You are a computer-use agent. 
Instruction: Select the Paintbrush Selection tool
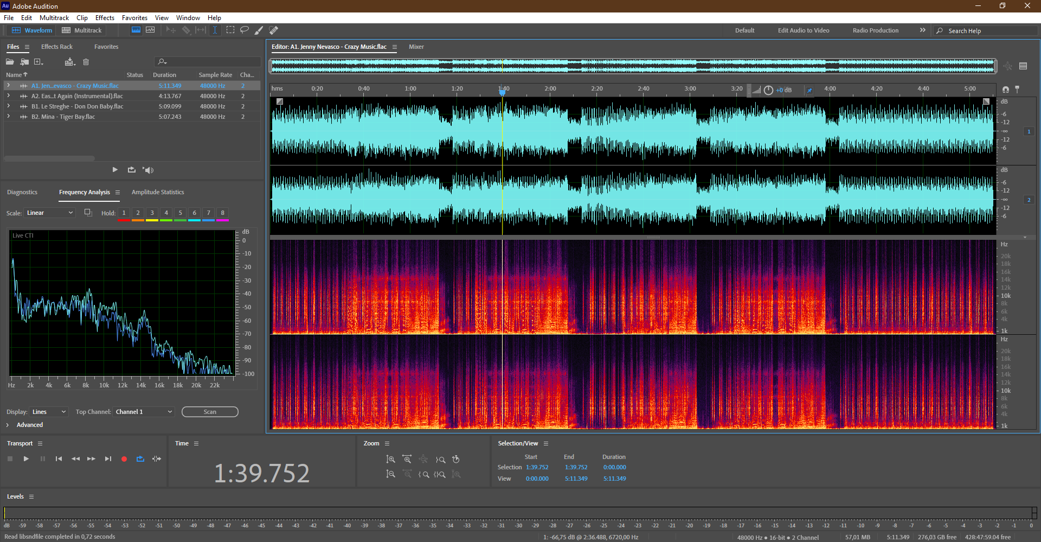(259, 30)
